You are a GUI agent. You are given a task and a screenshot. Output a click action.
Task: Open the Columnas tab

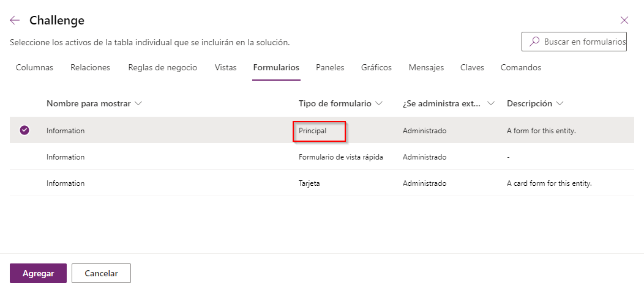(34, 68)
